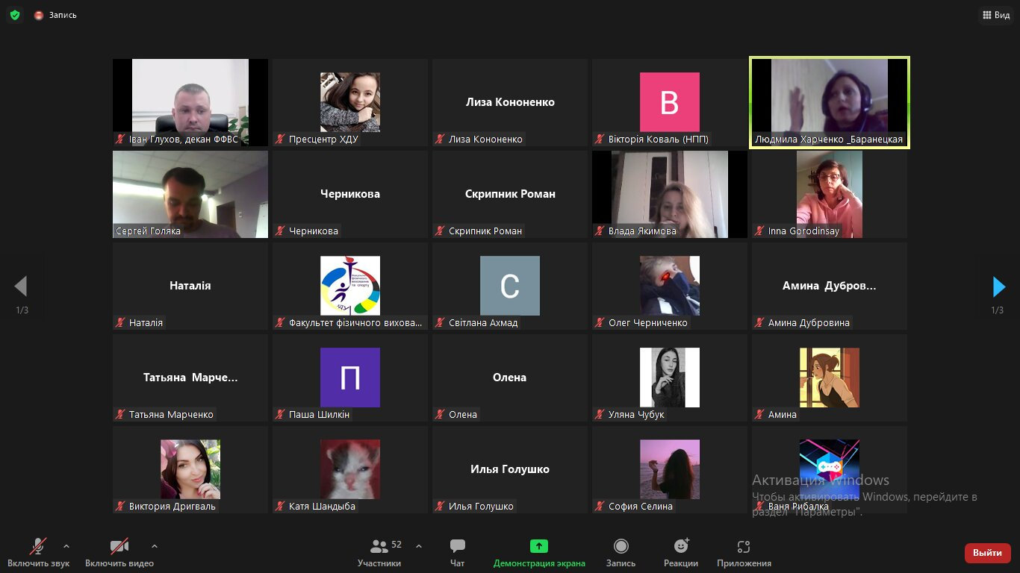Click the Факультет фізичного виховання logo avatar
The width and height of the screenshot is (1020, 573).
(x=350, y=286)
